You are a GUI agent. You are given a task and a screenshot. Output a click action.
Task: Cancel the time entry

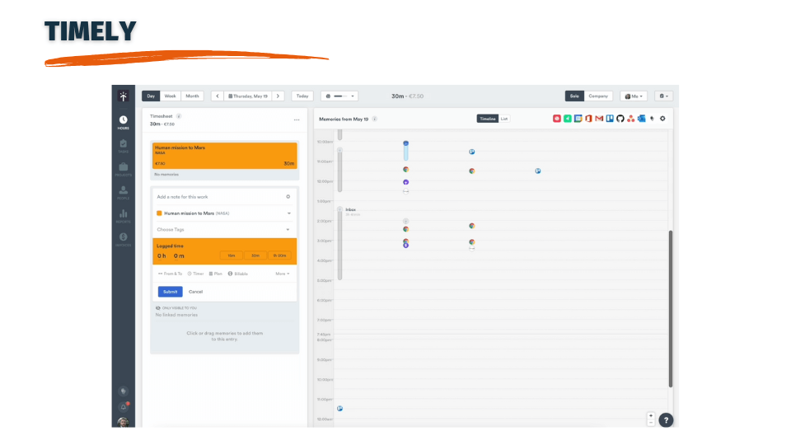(196, 292)
